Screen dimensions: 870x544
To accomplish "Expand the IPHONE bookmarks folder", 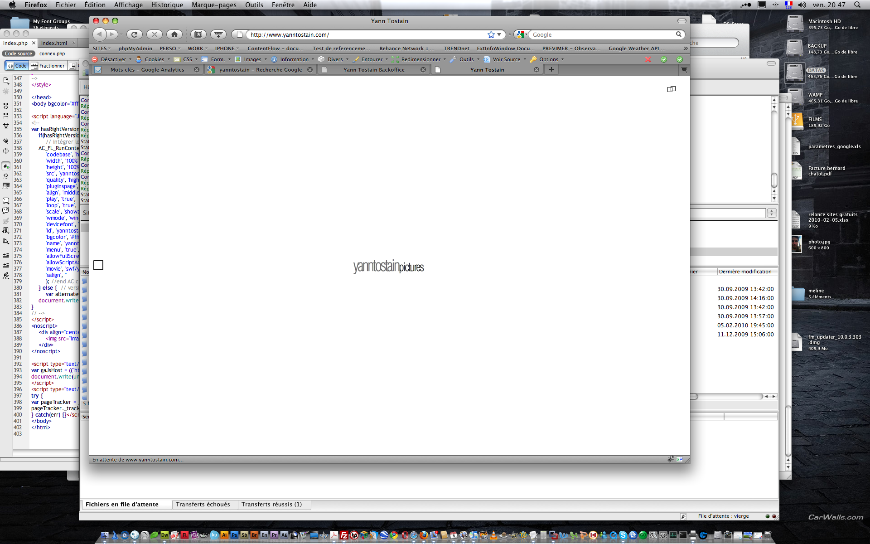I will [x=227, y=49].
